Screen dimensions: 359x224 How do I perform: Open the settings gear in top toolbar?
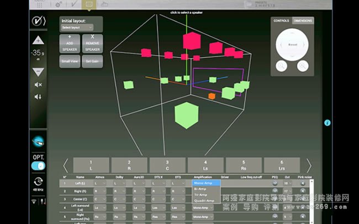59,4
